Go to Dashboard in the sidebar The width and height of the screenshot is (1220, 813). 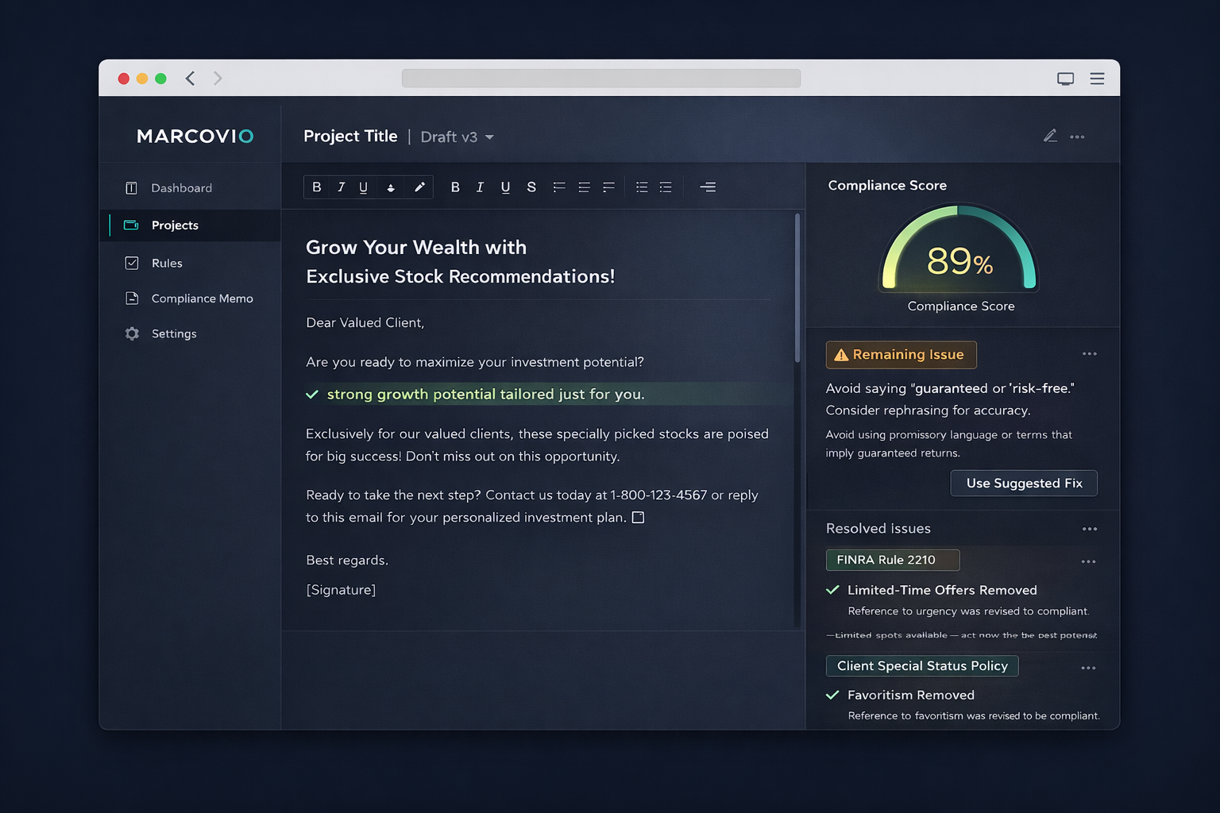coord(181,188)
